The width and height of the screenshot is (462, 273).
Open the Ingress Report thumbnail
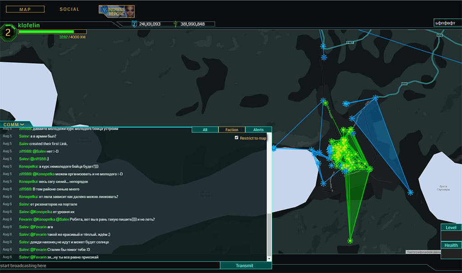116,11
